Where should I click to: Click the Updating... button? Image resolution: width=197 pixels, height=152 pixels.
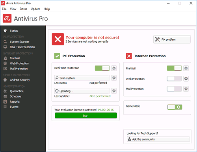[x=82, y=91]
